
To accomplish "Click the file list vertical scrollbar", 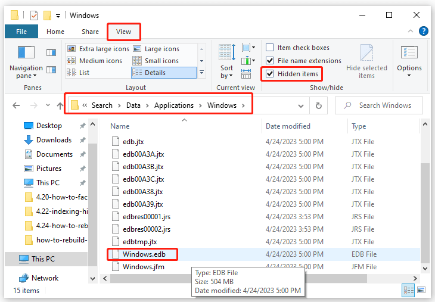I will tap(425, 213).
